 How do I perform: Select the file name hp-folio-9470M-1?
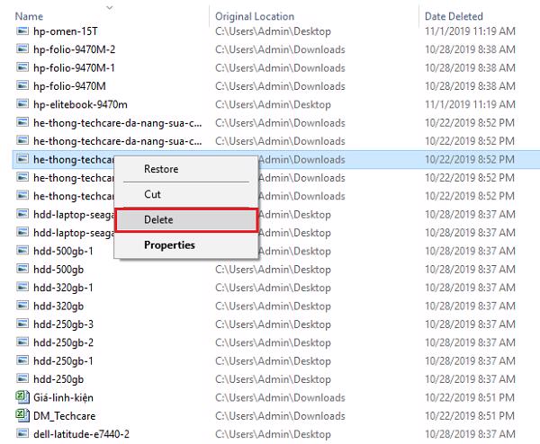click(74, 67)
